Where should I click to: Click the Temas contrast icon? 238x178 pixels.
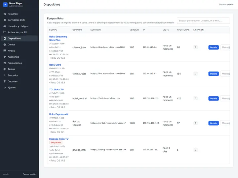point(5,69)
